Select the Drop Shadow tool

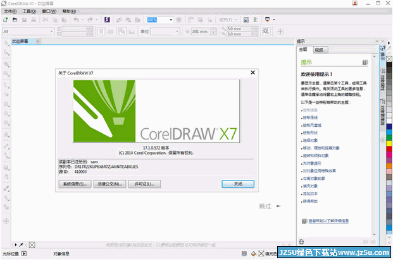6,168
